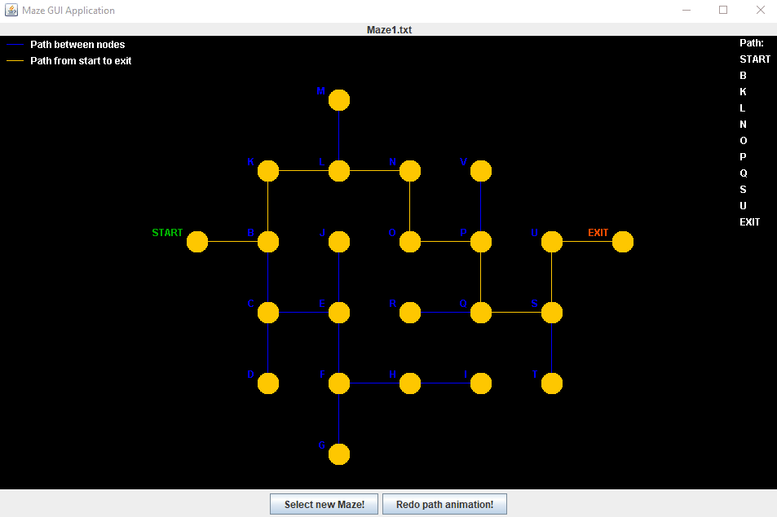
Task: Select the node labeled R
Action: 410,313
